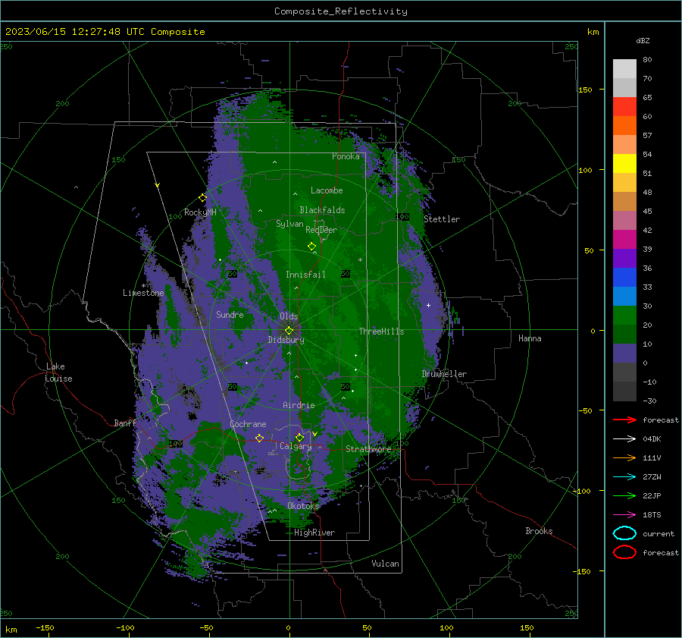The image size is (682, 638).
Task: Click the light gray swatch between 80 and 70
Action: (x=624, y=69)
